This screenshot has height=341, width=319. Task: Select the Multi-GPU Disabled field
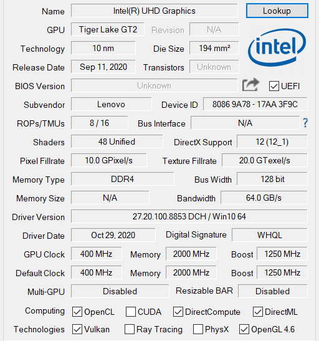click(x=120, y=291)
